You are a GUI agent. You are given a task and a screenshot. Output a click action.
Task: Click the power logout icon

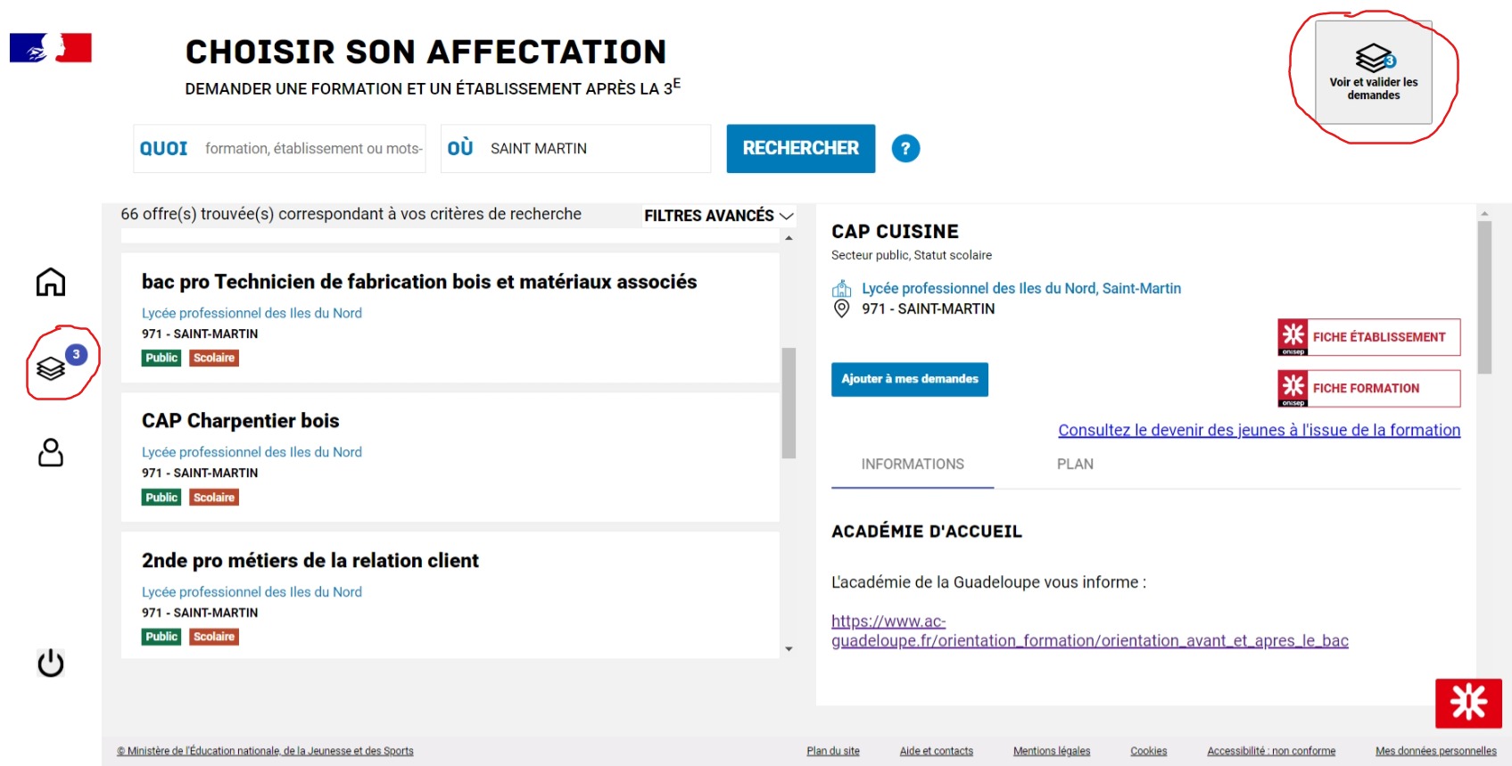tap(51, 663)
